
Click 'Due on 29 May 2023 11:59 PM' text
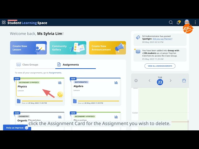[35, 103]
